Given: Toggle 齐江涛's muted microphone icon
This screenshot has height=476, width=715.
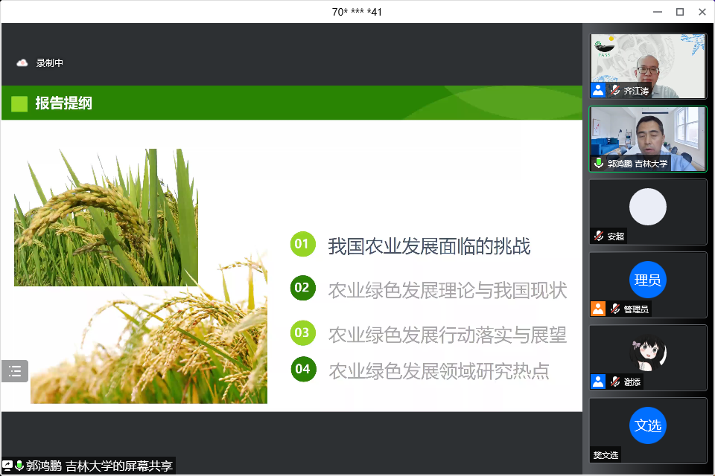Looking at the screenshot, I should point(615,91).
